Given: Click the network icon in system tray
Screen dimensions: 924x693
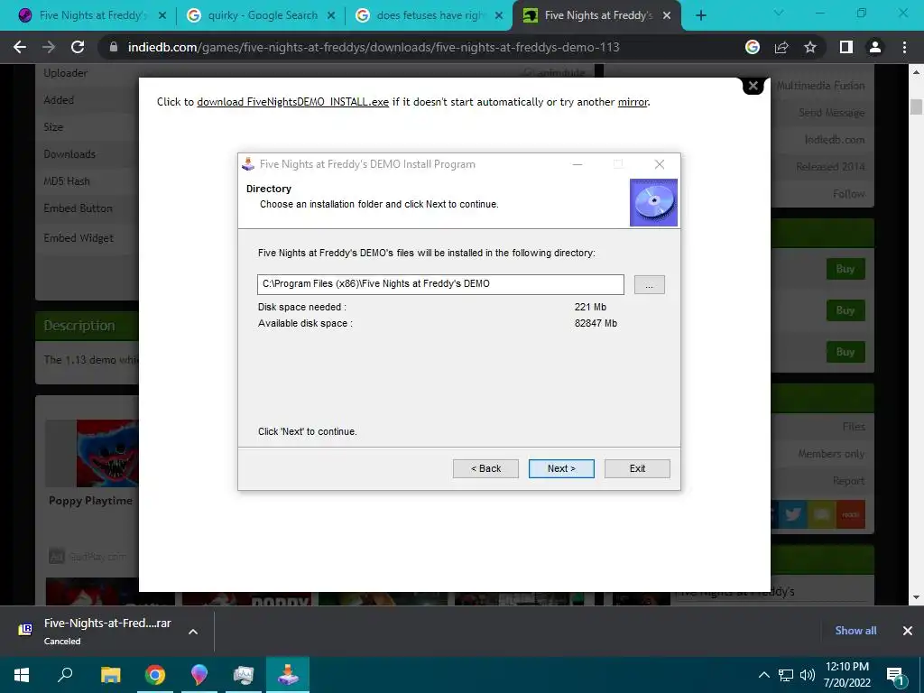Looking at the screenshot, I should coord(786,675).
